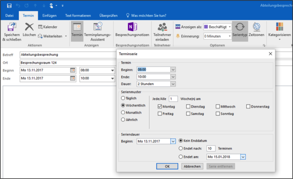This screenshot has height=179, width=293.
Task: Open the Erinnerung 0 Minuten dropdown
Action: 230,36
